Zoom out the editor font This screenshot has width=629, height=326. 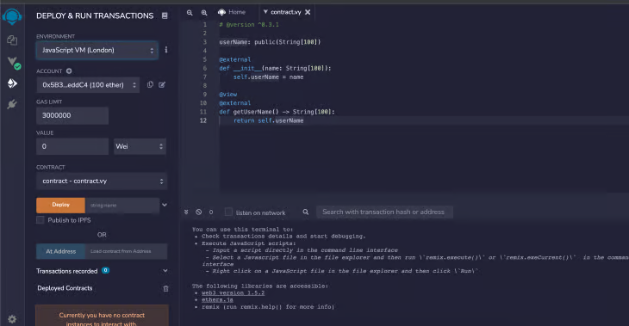[x=190, y=12]
